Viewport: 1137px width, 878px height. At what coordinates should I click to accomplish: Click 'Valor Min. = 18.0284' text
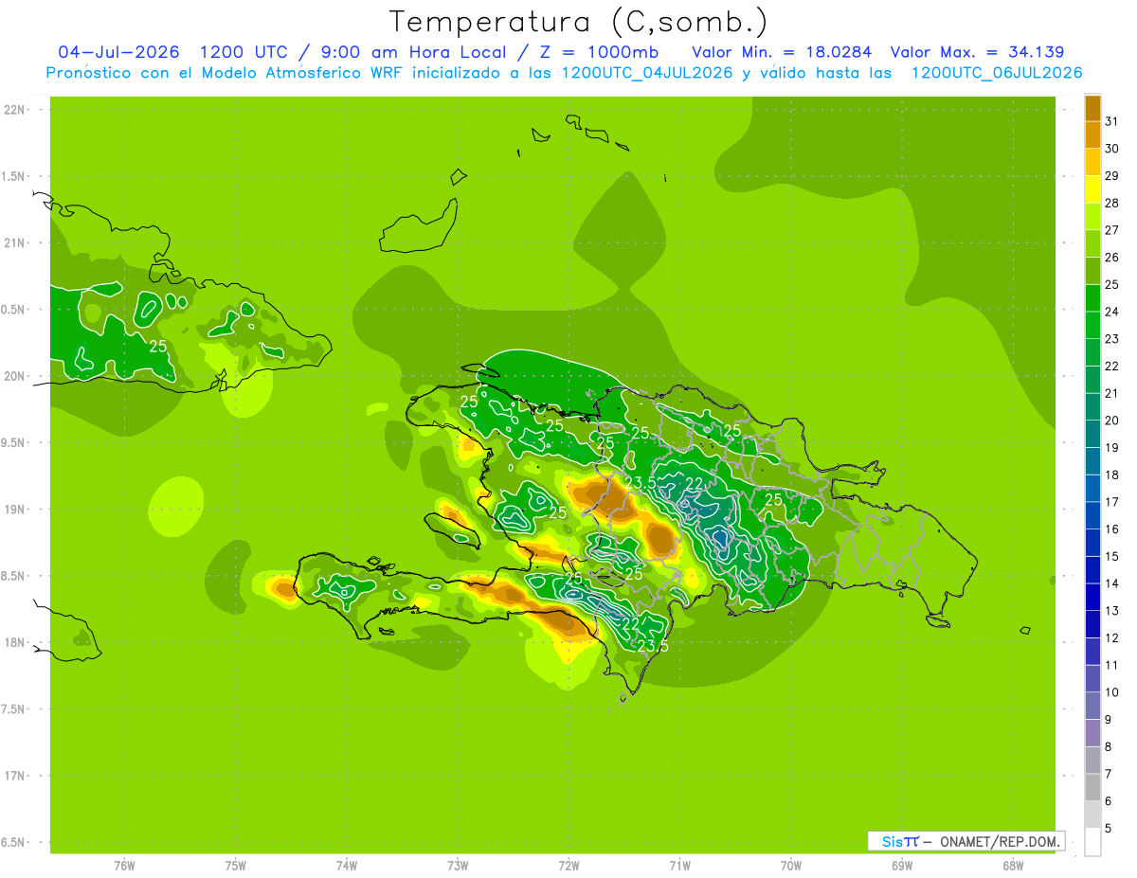tap(782, 52)
